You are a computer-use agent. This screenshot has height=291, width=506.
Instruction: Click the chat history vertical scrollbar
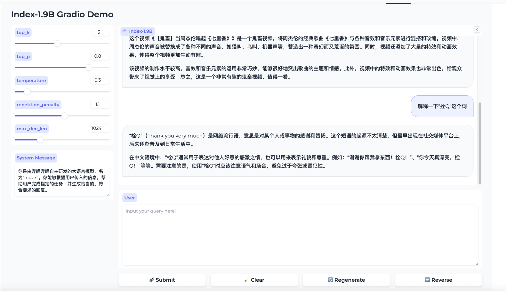point(480,143)
